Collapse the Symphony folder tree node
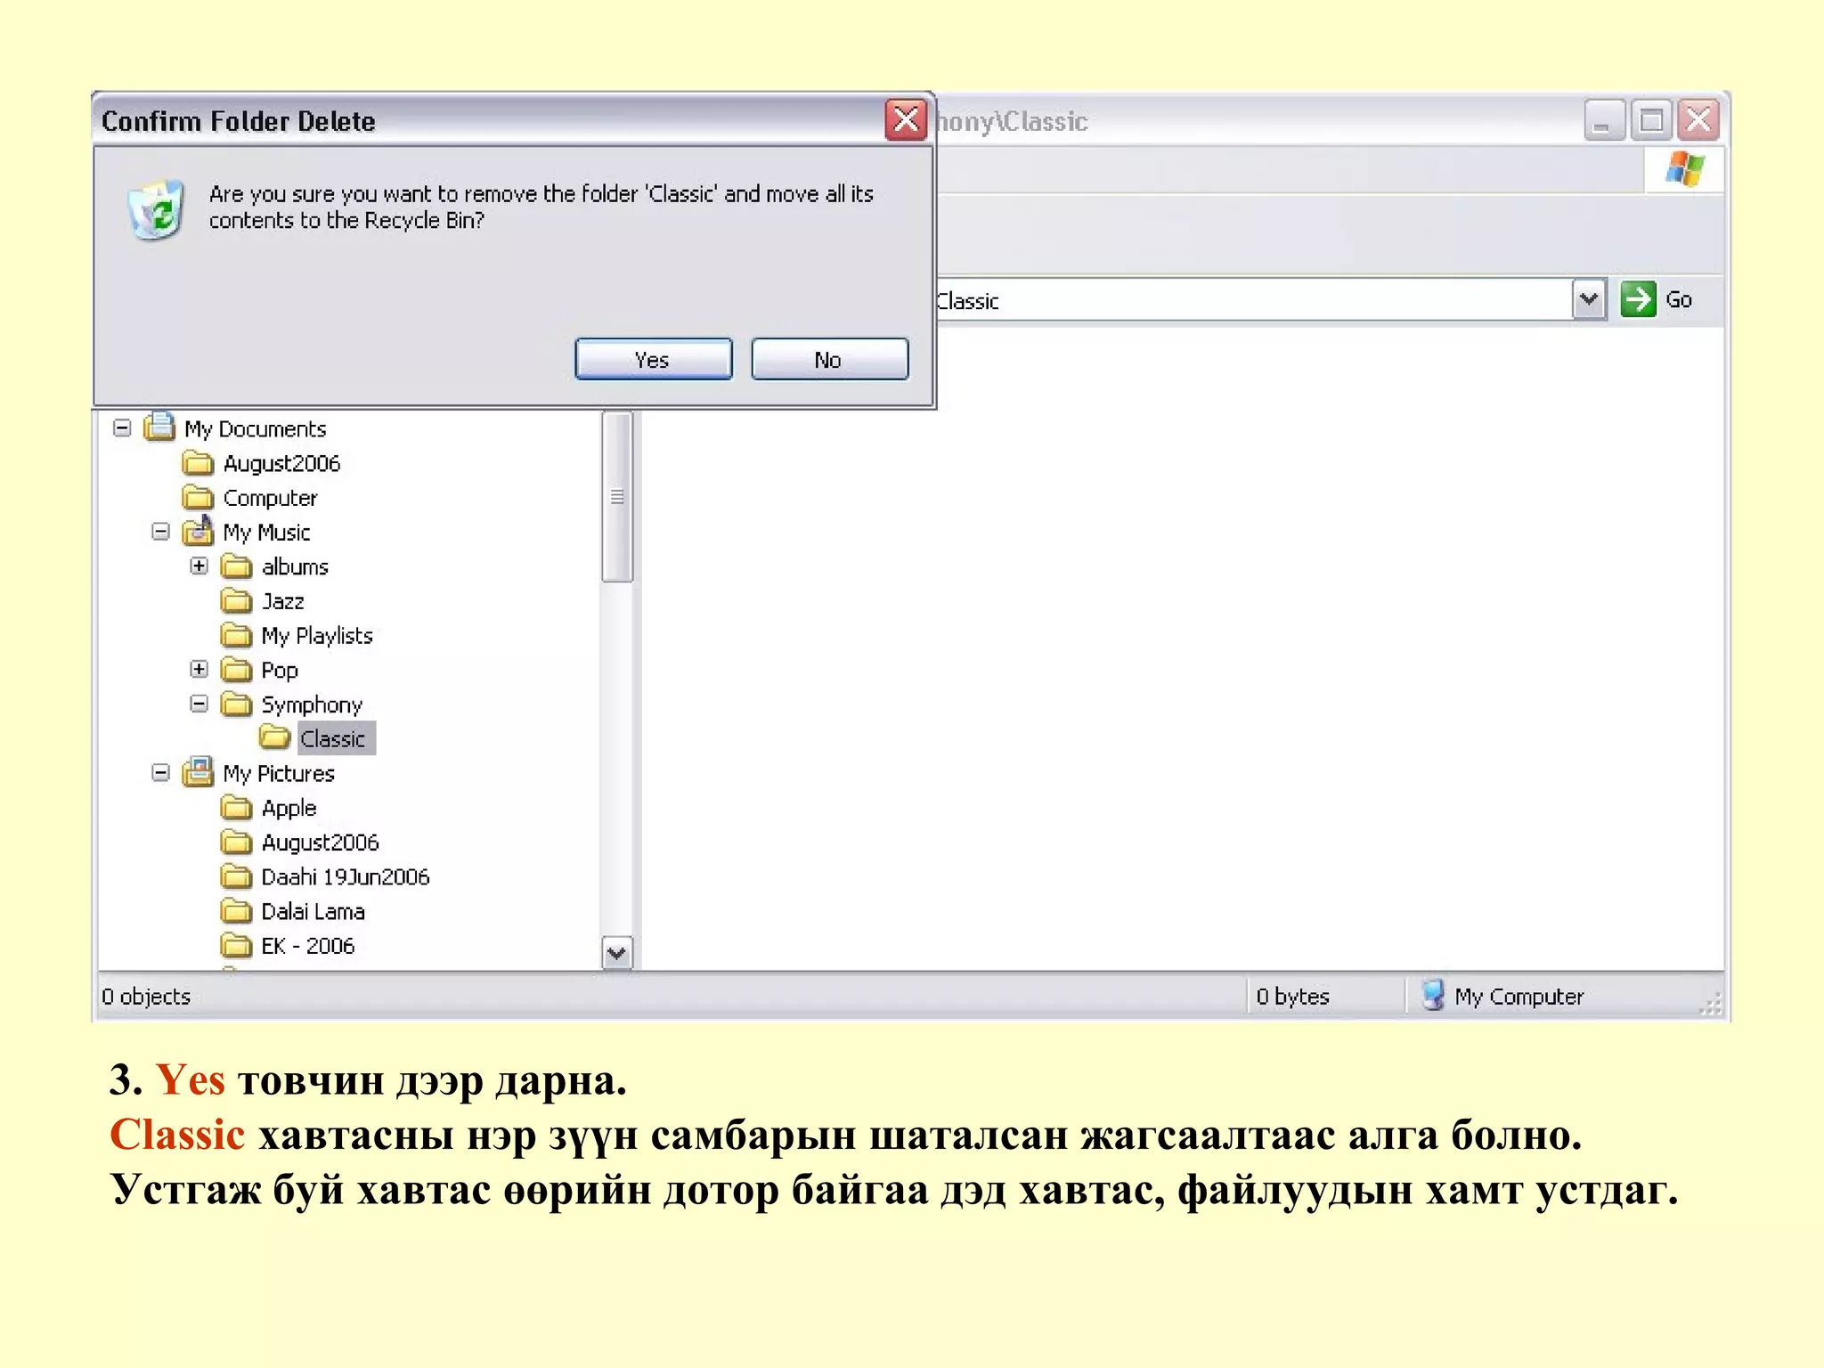Screen dimensions: 1824x1368 [x=199, y=704]
